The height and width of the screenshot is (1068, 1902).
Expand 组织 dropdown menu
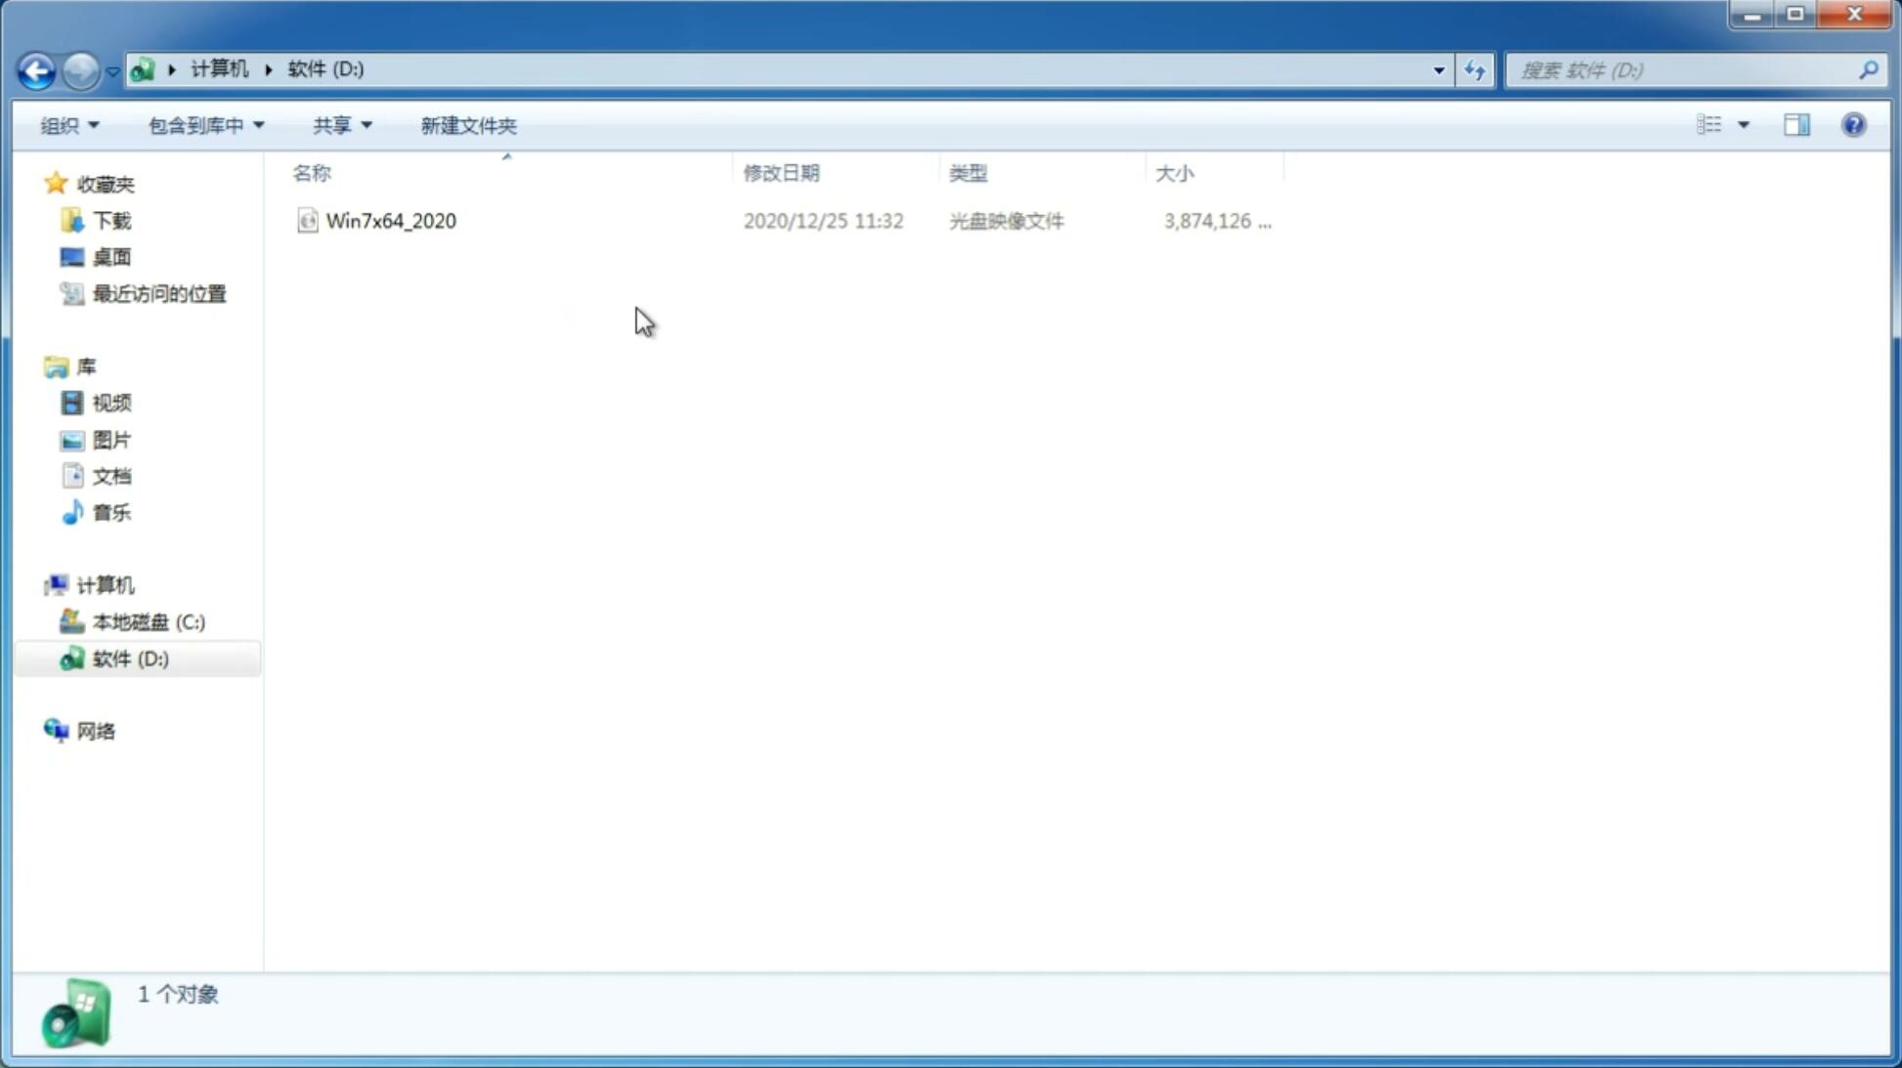pos(69,123)
